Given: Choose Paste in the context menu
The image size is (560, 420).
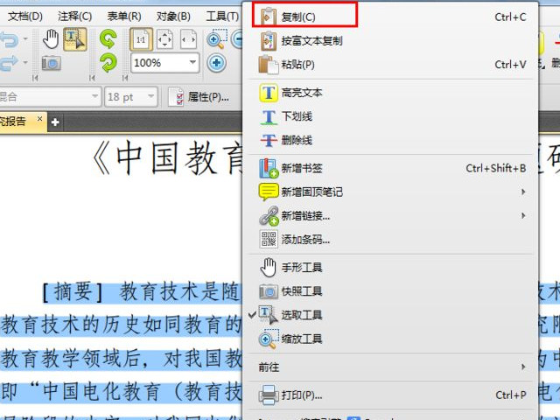Looking at the screenshot, I should pos(392,65).
